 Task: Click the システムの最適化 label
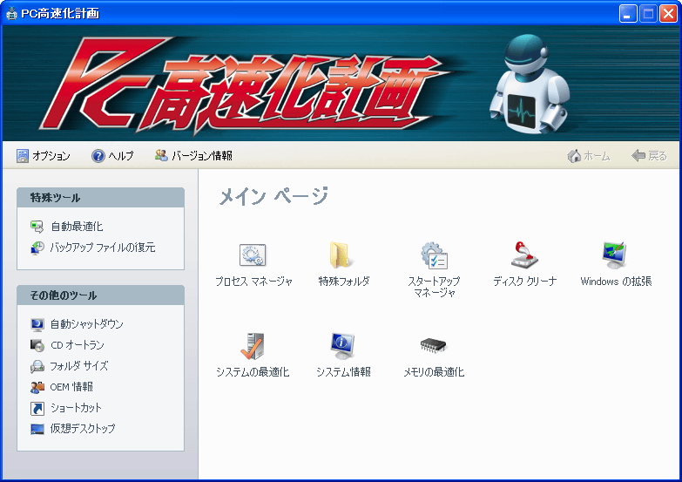point(253,372)
